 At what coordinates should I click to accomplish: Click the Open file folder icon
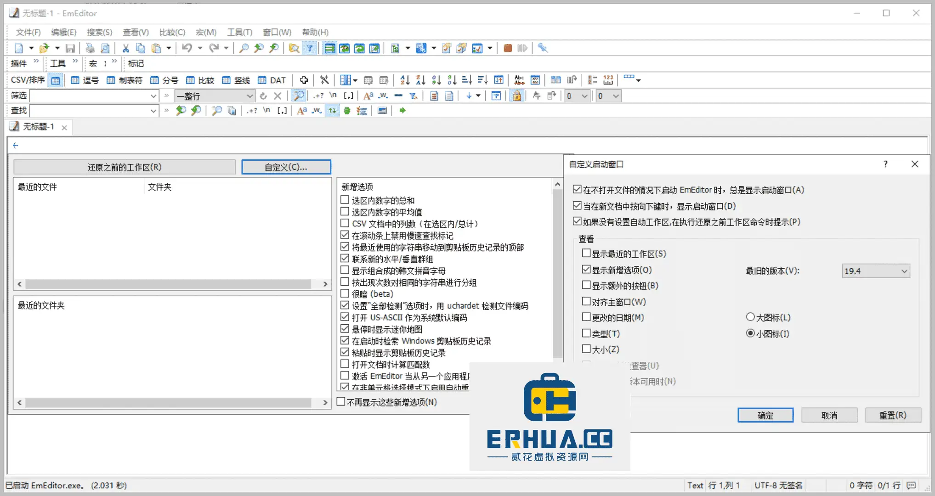point(44,48)
